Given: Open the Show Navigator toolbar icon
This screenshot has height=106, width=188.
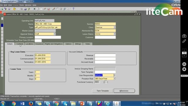Looking at the screenshot, I should pyautogui.click(x=9, y=9).
